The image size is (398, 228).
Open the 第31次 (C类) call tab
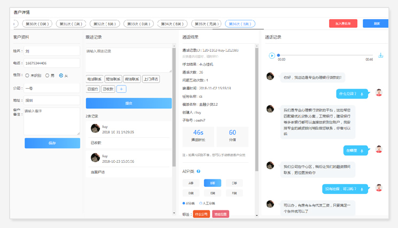click(x=71, y=24)
